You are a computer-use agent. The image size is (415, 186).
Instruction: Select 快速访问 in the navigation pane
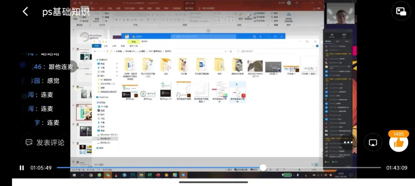(101, 60)
